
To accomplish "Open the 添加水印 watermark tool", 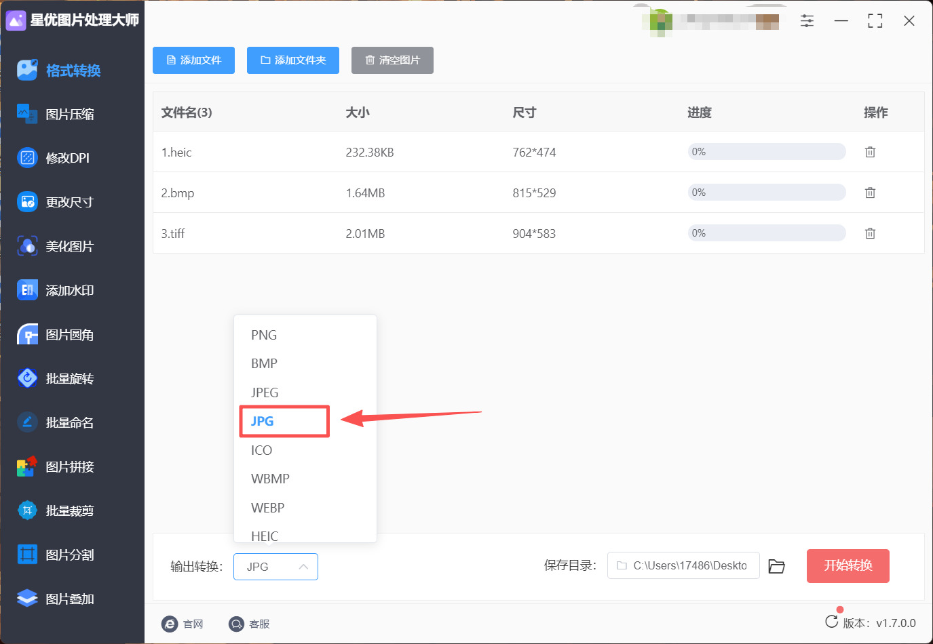I will coord(56,290).
